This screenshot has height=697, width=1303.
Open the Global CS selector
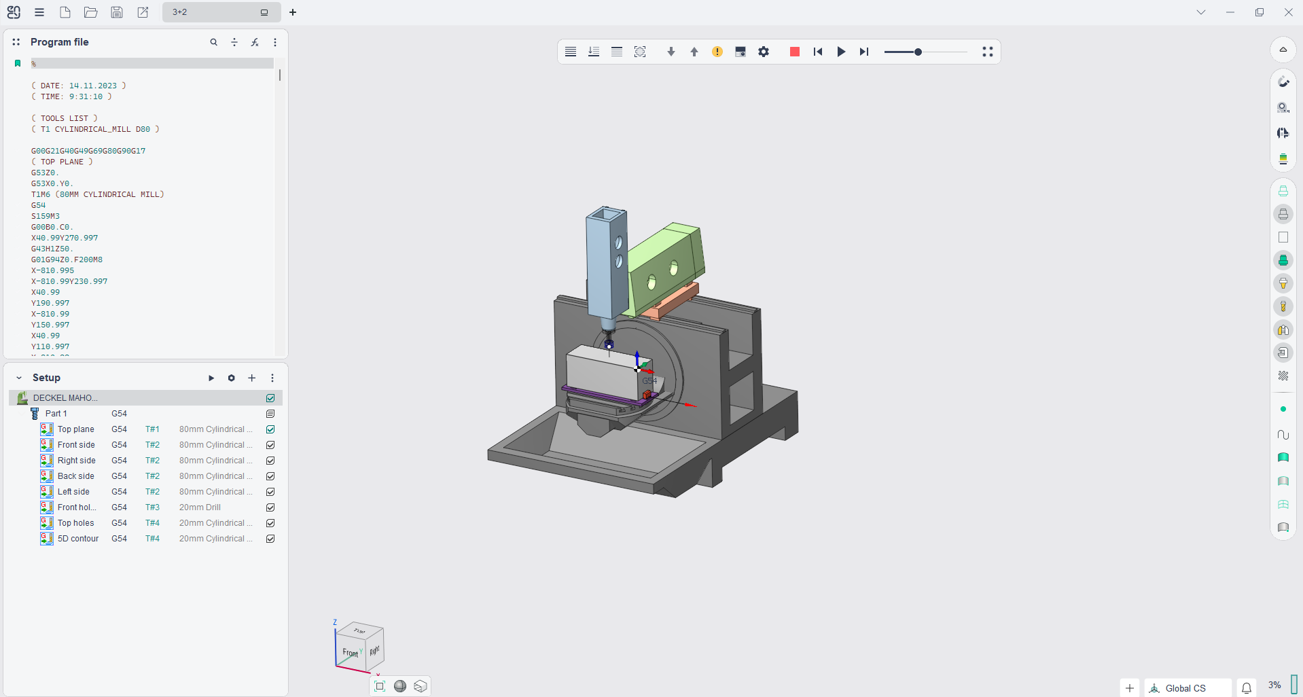coord(1186,688)
